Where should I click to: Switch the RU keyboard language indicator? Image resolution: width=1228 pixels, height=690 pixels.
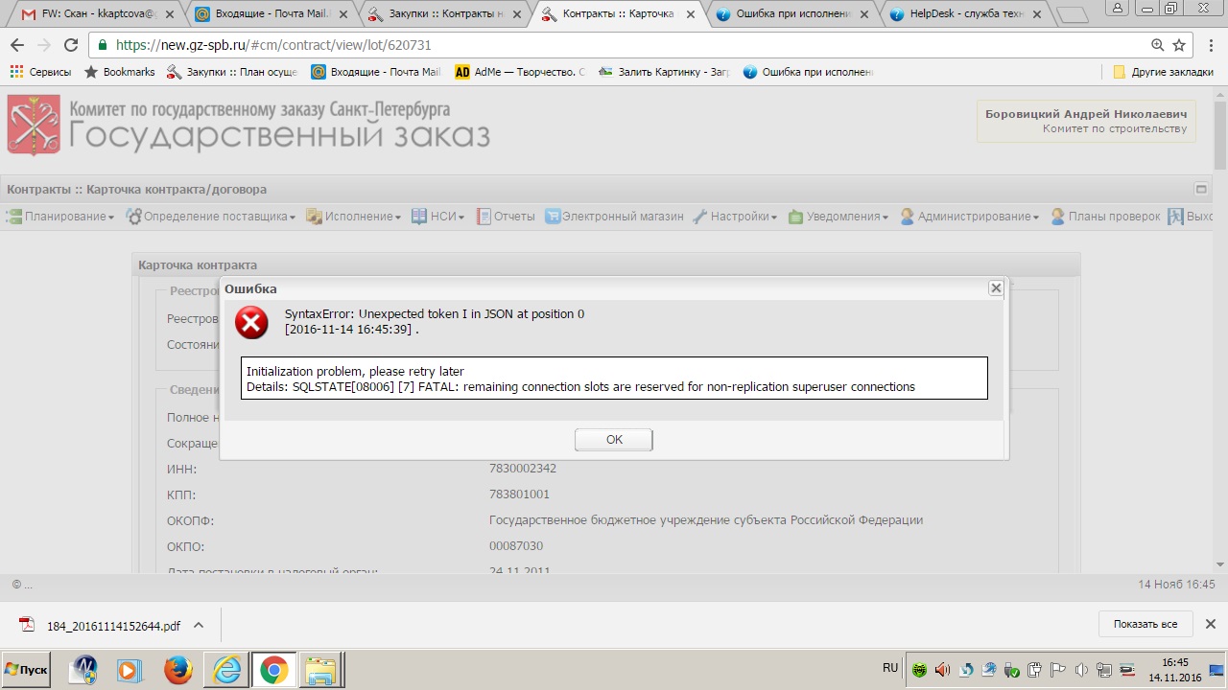890,667
